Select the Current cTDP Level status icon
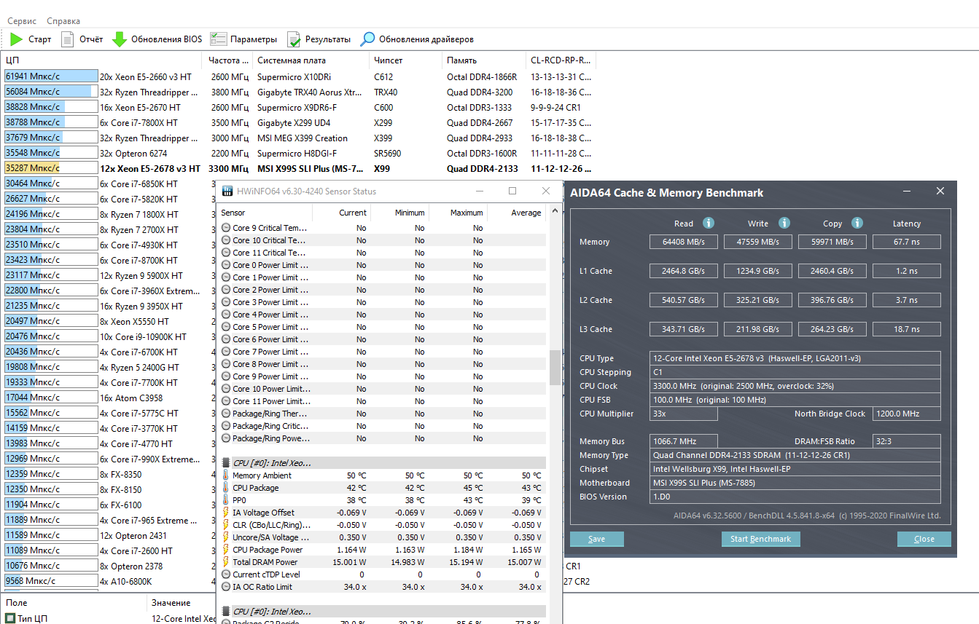The image size is (979, 624). [x=226, y=574]
